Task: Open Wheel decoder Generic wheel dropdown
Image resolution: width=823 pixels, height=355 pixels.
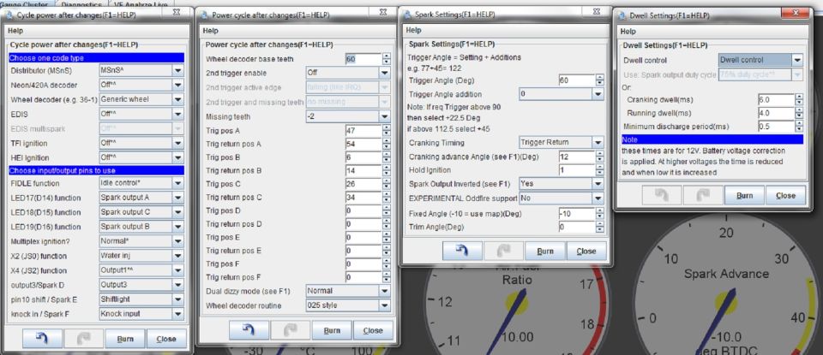Action: tap(141, 99)
